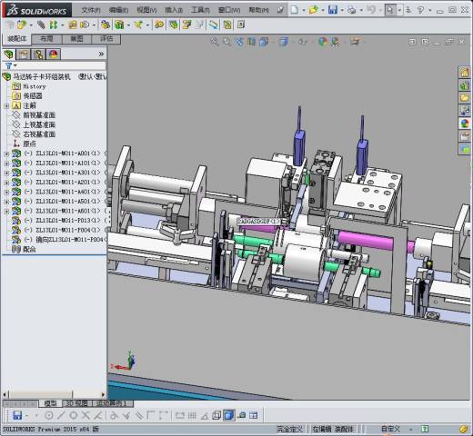The height and width of the screenshot is (436, 473).
Task: Open SolidWorks Resources home in task pane
Action: coord(464,73)
